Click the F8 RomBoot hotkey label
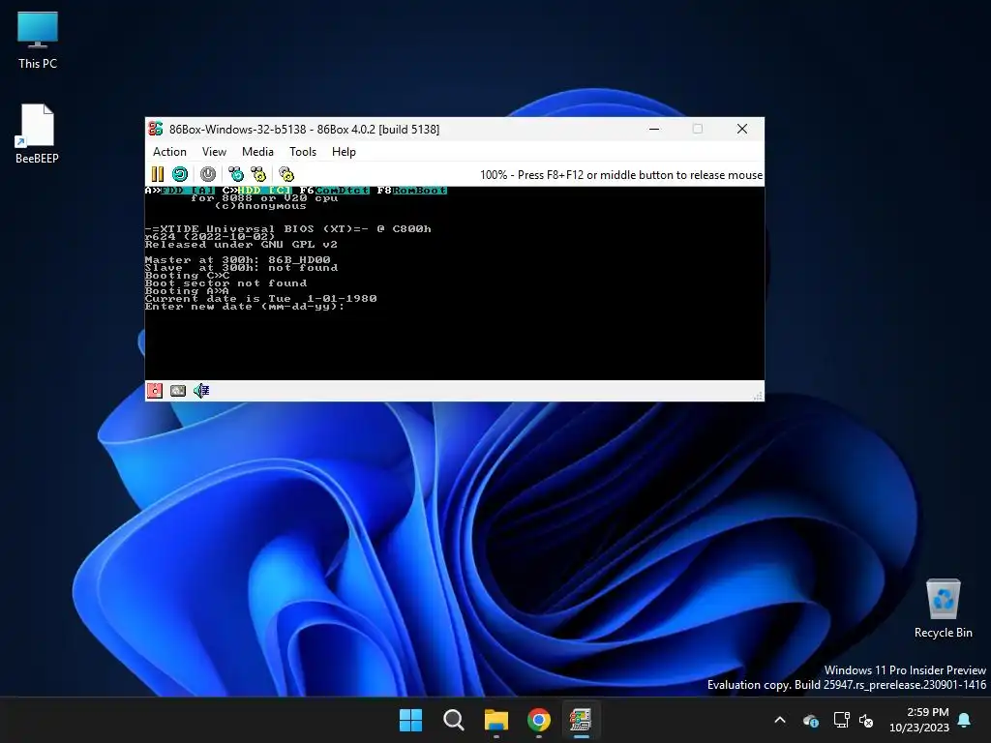Image resolution: width=991 pixels, height=743 pixels. 412,191
